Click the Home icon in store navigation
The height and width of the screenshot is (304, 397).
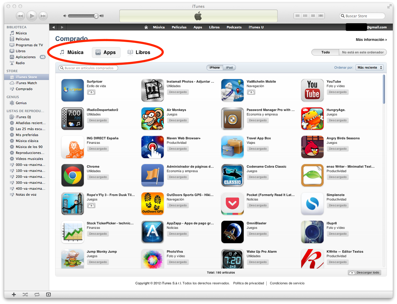tap(146, 27)
